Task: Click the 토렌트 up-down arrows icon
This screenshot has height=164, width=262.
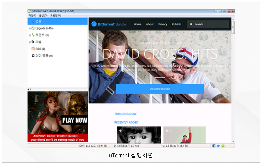Action: point(33,35)
